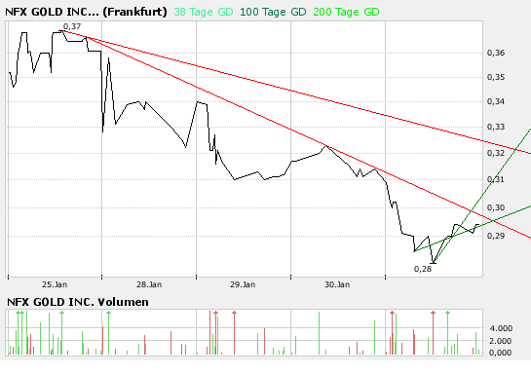Screen dimensions: 531x374
Task: Click the '38 Tage GD' legend label
Action: click(204, 12)
